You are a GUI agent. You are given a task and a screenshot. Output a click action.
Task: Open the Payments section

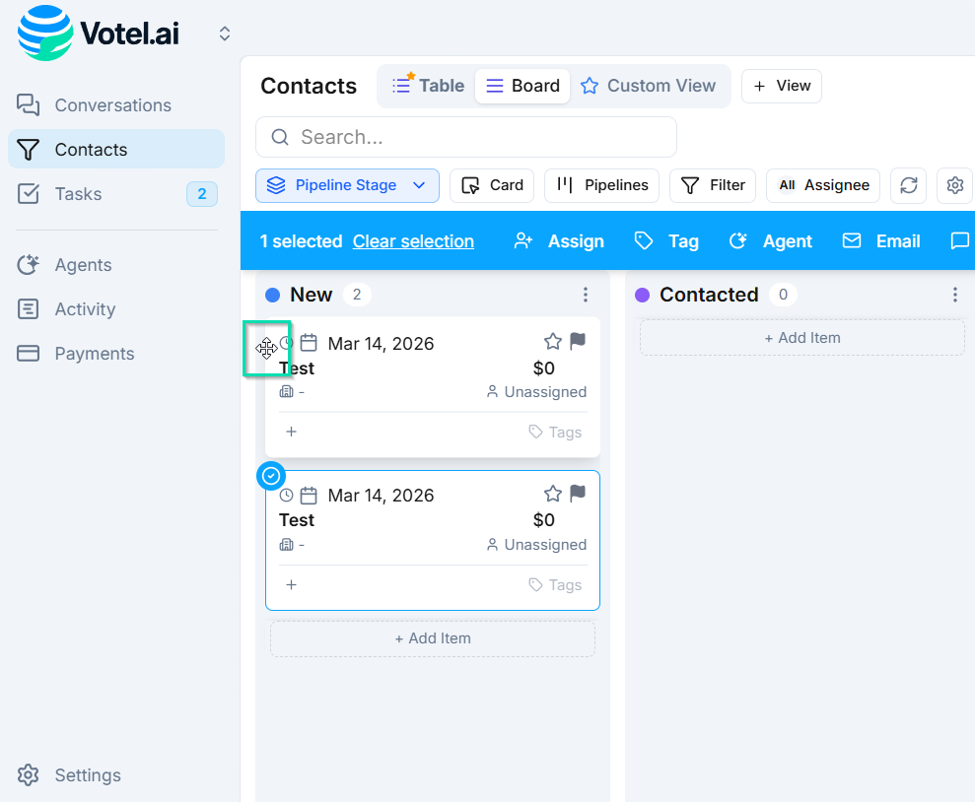point(94,353)
